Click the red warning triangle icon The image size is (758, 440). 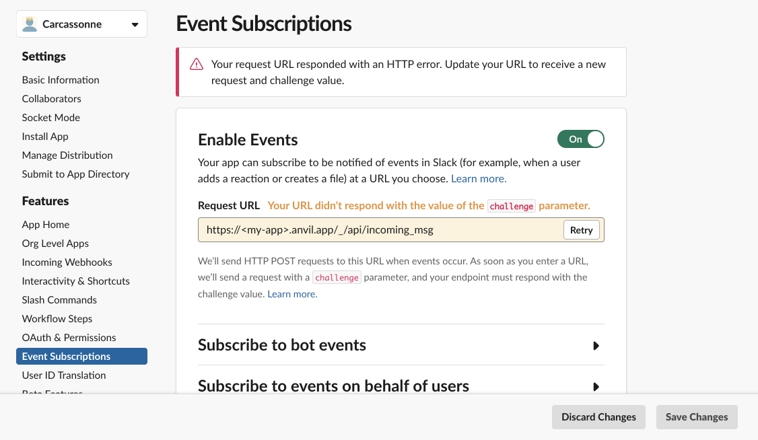coord(196,65)
